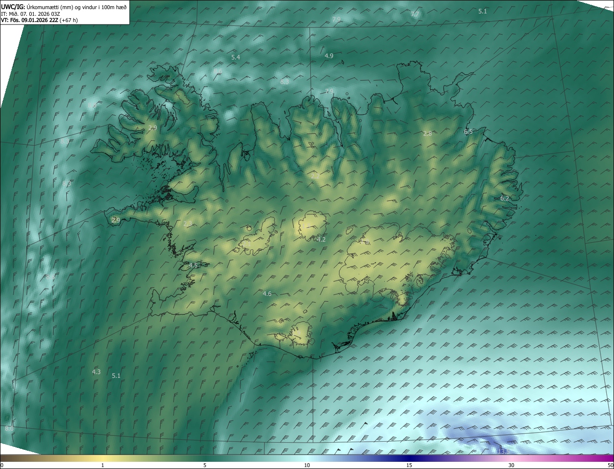
Task: Click the '30' tick on the color scale
Action: [x=511, y=466]
